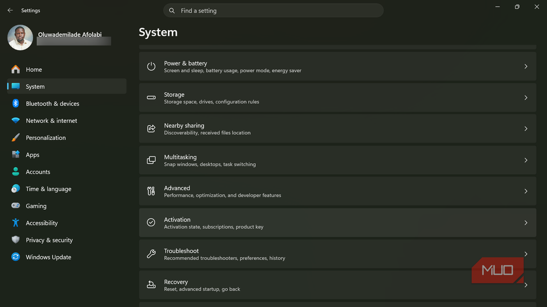Select System in the sidebar

click(x=67, y=86)
